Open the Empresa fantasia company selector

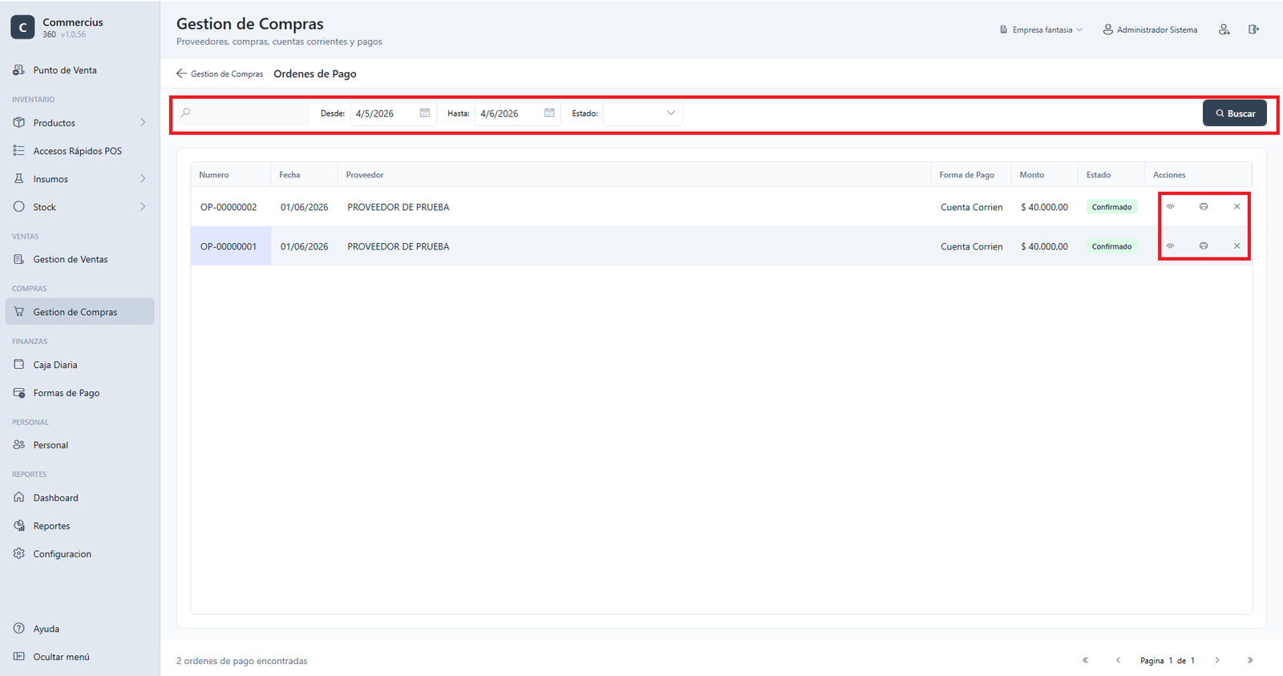pos(1041,30)
